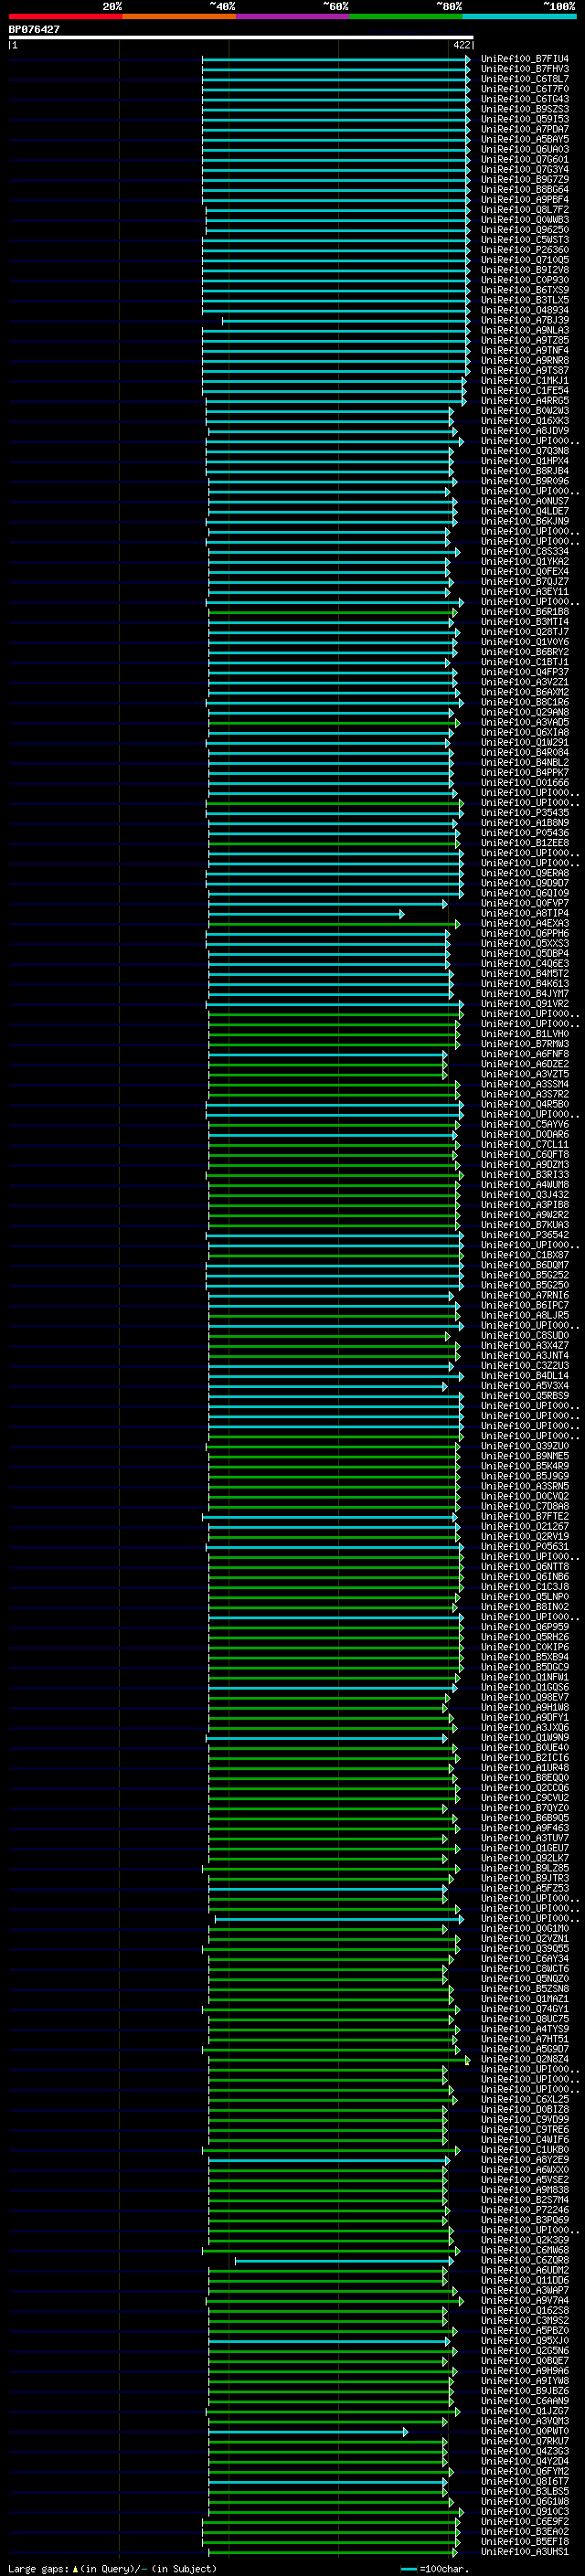Click the white query sequence bar
Image resolution: width=585 pixels, height=2576 pixels.
coord(241,37)
